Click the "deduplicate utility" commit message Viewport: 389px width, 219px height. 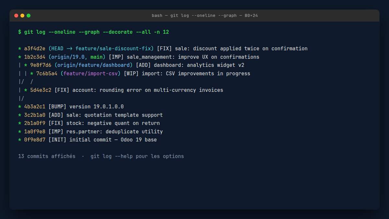click(x=135, y=131)
